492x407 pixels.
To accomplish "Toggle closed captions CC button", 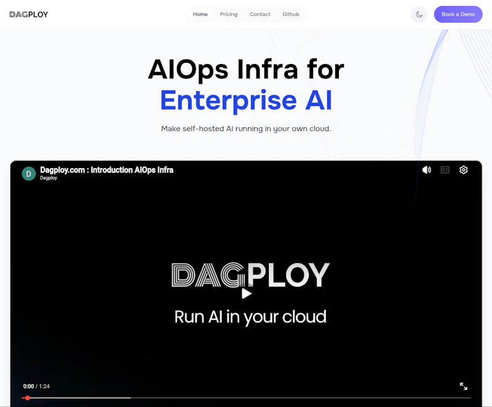I will point(445,170).
